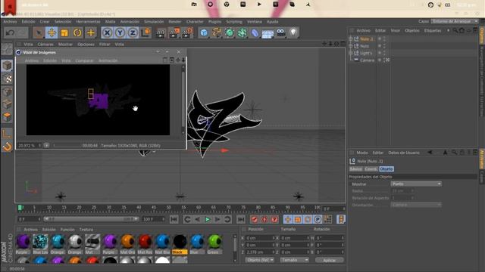Toggle the snap magnet icon
485x272 pixels.
(x=7, y=147)
